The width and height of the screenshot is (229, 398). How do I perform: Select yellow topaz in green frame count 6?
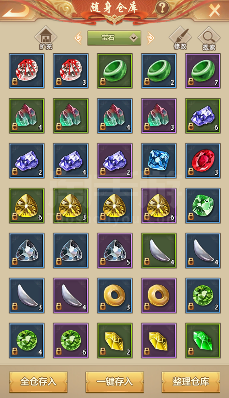[x=27, y=205]
